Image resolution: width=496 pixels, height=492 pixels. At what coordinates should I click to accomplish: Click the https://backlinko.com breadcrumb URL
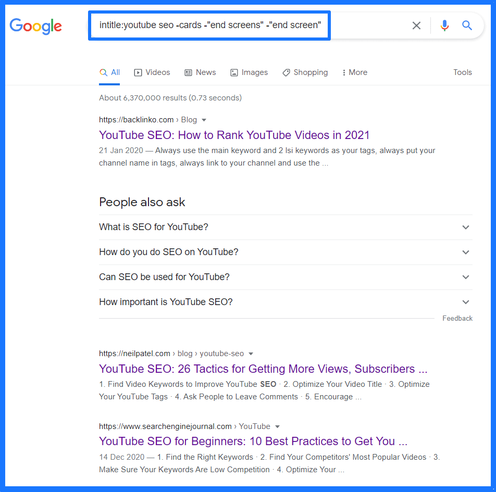point(137,120)
